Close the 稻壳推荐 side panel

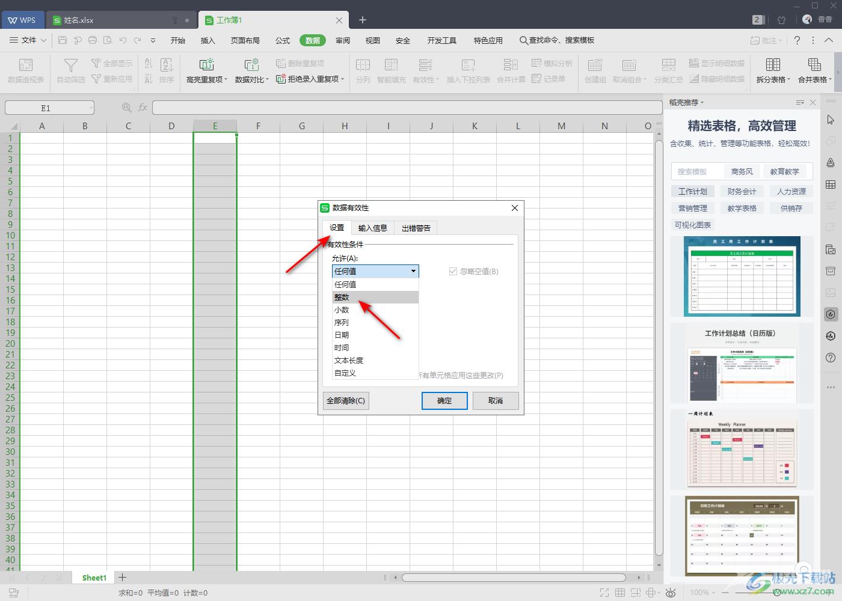pyautogui.click(x=813, y=102)
